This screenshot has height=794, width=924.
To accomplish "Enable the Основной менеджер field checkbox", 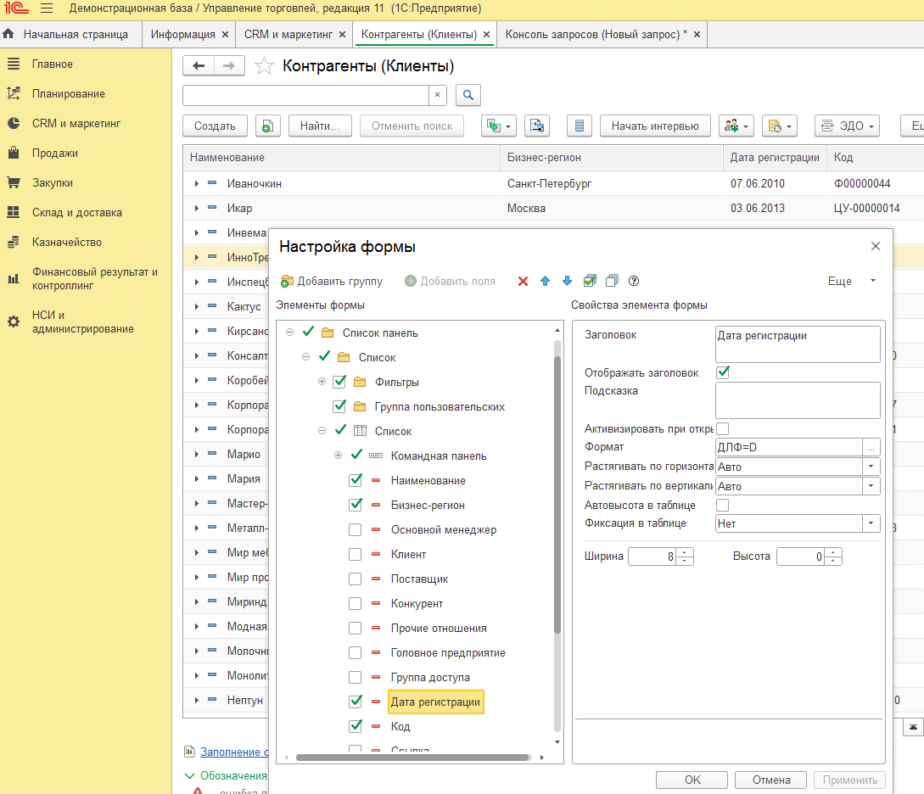I will pyautogui.click(x=356, y=530).
